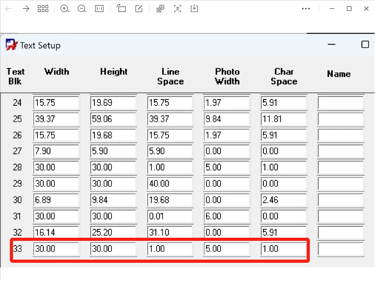Image resolution: width=375 pixels, height=281 pixels.
Task: Click the Text Setup app icon
Action: [x=11, y=45]
